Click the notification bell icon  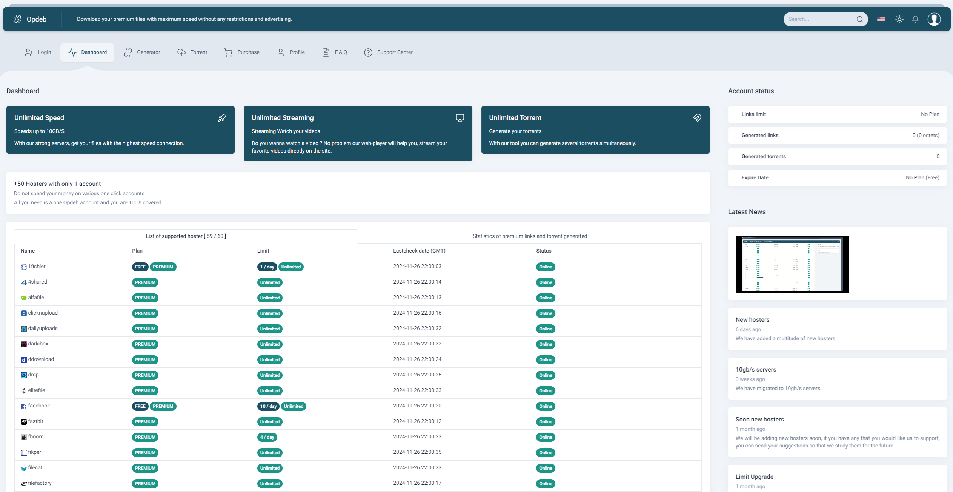tap(915, 19)
